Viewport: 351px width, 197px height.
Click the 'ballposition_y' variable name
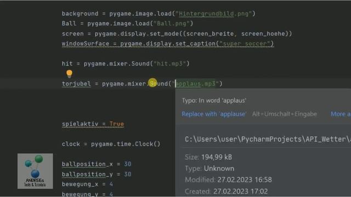tap(87, 174)
